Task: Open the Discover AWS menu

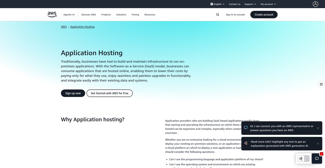Action: (x=89, y=15)
